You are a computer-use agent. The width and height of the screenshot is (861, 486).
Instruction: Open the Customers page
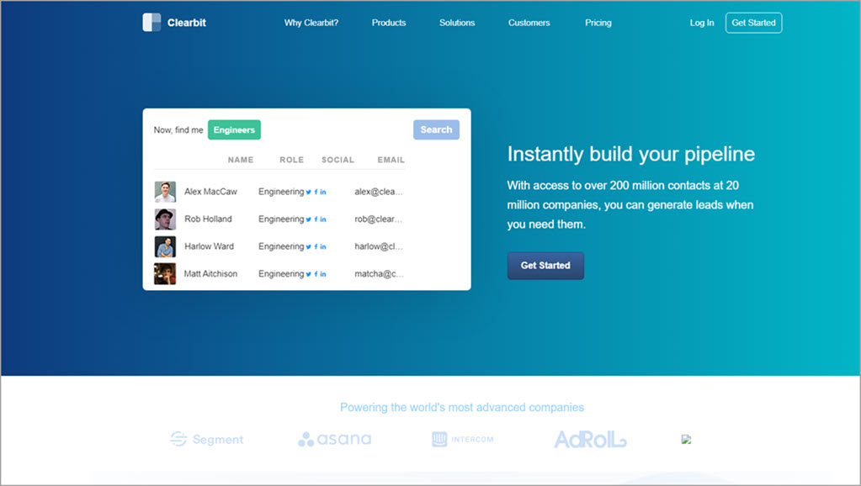tap(529, 23)
